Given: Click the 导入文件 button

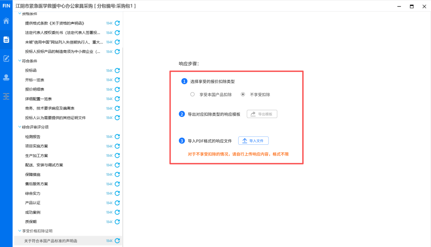Looking at the screenshot, I should tap(253, 141).
